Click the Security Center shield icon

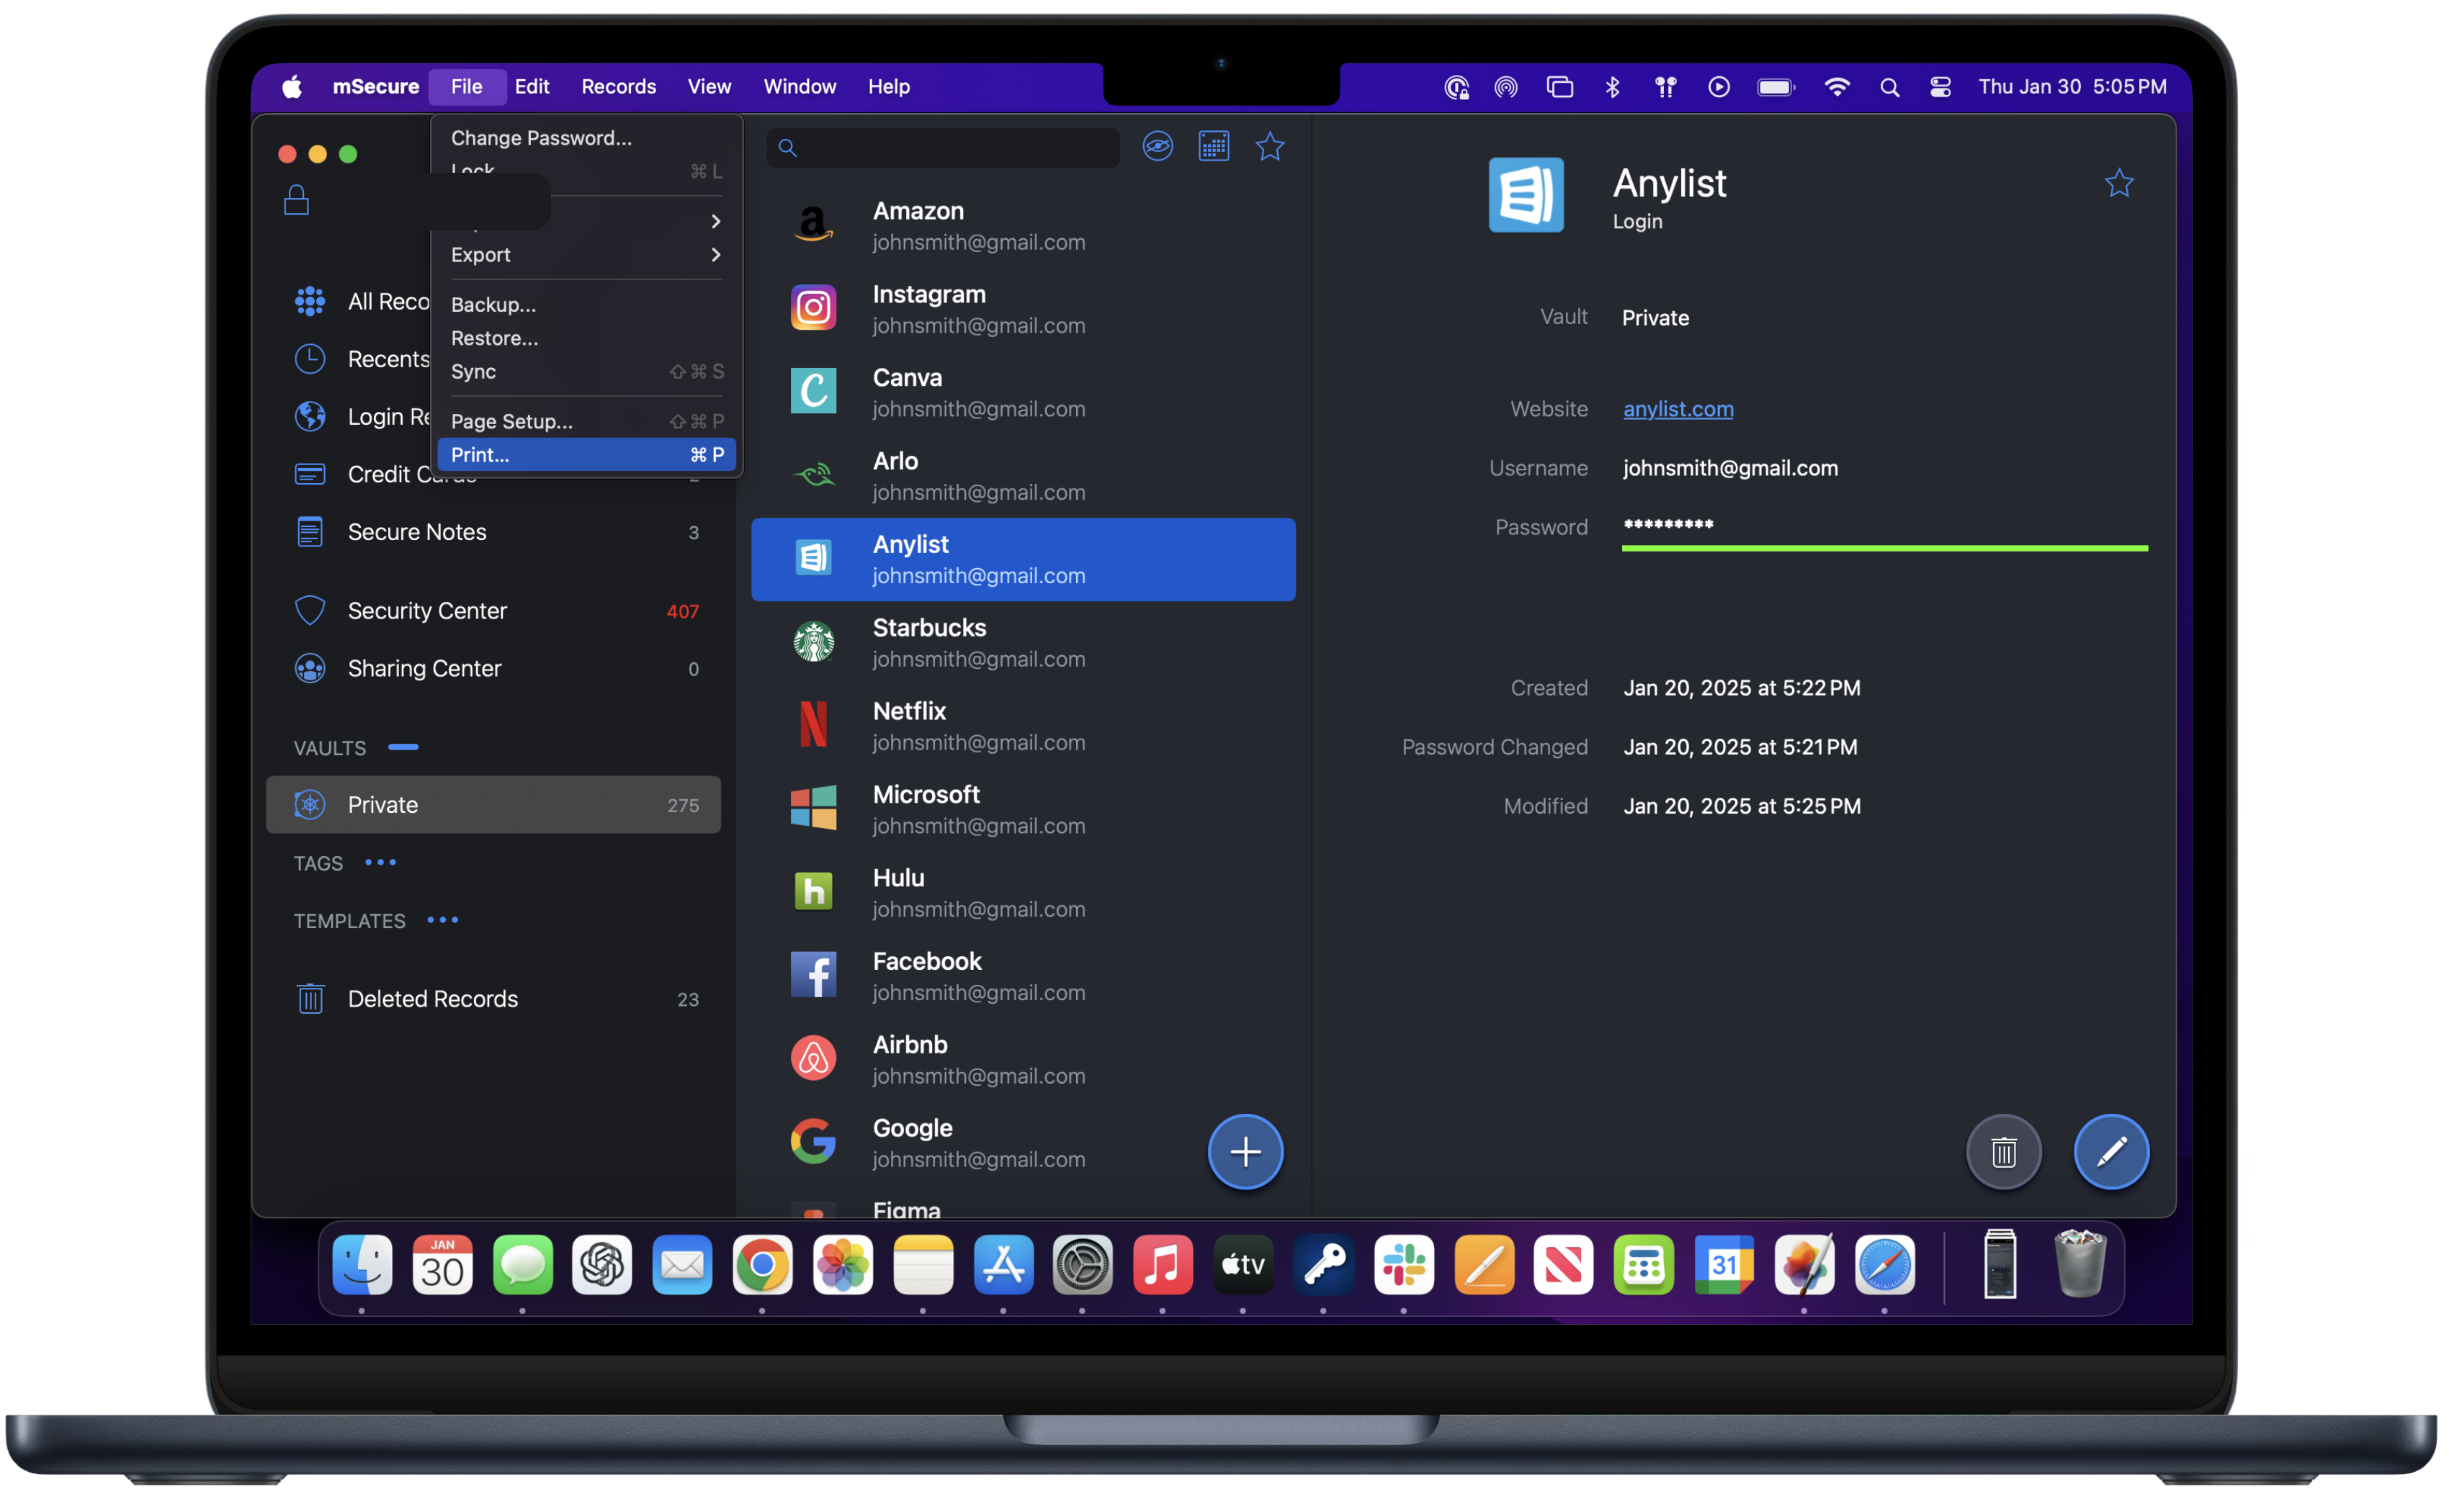click(310, 610)
